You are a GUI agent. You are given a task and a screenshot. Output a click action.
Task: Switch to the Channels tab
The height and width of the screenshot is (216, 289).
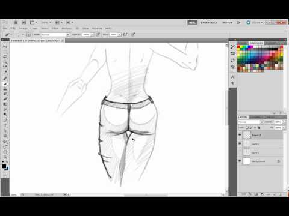coord(256,117)
